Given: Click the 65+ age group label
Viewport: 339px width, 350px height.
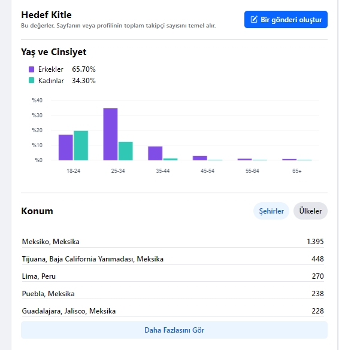Looking at the screenshot, I should [x=296, y=171].
